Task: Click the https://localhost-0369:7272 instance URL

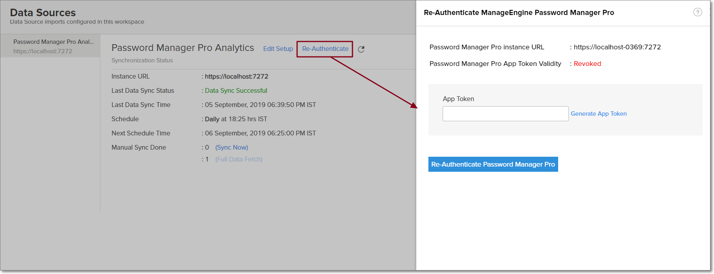Action: click(x=617, y=47)
